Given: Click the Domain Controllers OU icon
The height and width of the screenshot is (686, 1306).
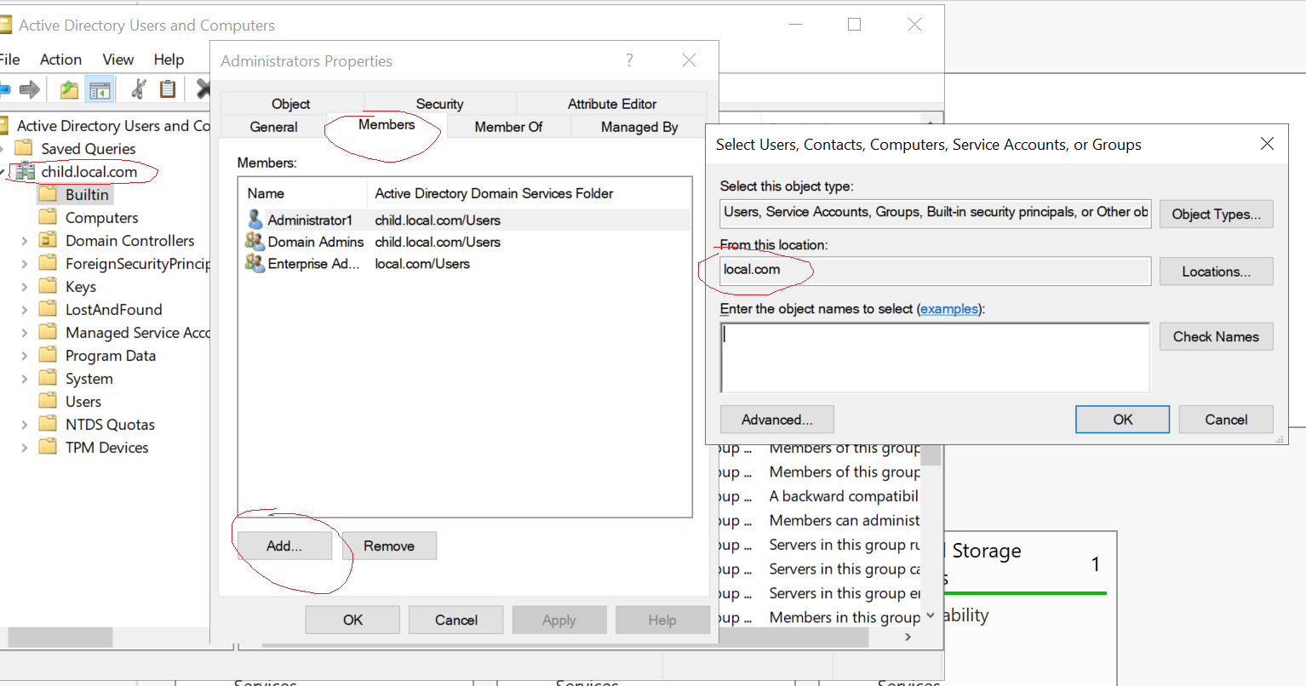Looking at the screenshot, I should [49, 240].
